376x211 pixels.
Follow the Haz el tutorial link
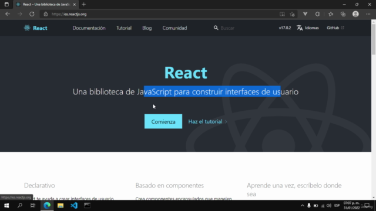[207, 121]
